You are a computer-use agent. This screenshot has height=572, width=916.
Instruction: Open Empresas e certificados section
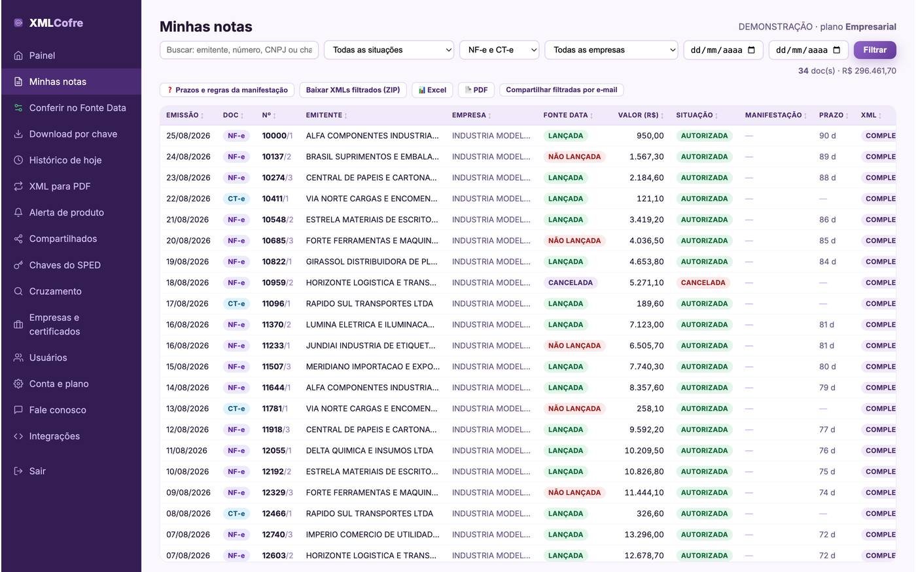pyautogui.click(x=71, y=324)
